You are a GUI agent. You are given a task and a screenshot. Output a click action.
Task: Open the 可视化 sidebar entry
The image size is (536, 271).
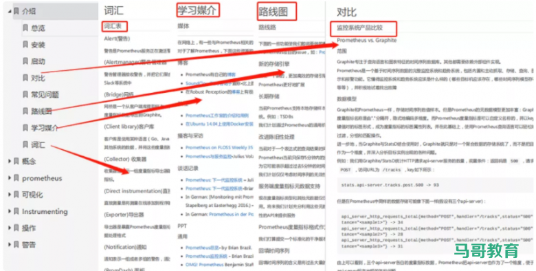pyautogui.click(x=32, y=195)
